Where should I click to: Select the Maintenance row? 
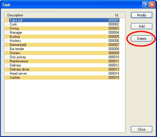(62, 61)
